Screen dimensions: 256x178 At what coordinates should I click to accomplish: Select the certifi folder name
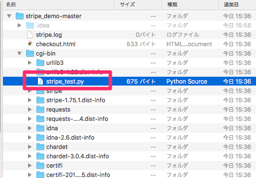54,166
